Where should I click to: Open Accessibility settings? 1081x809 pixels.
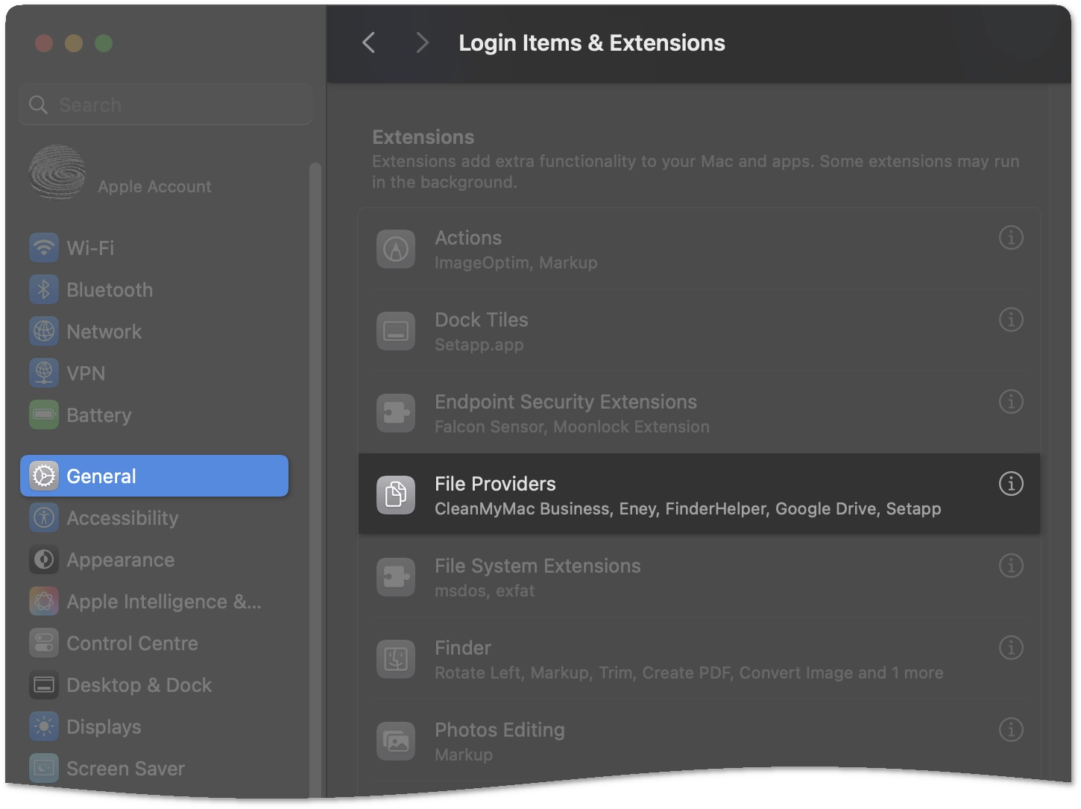tap(154, 517)
